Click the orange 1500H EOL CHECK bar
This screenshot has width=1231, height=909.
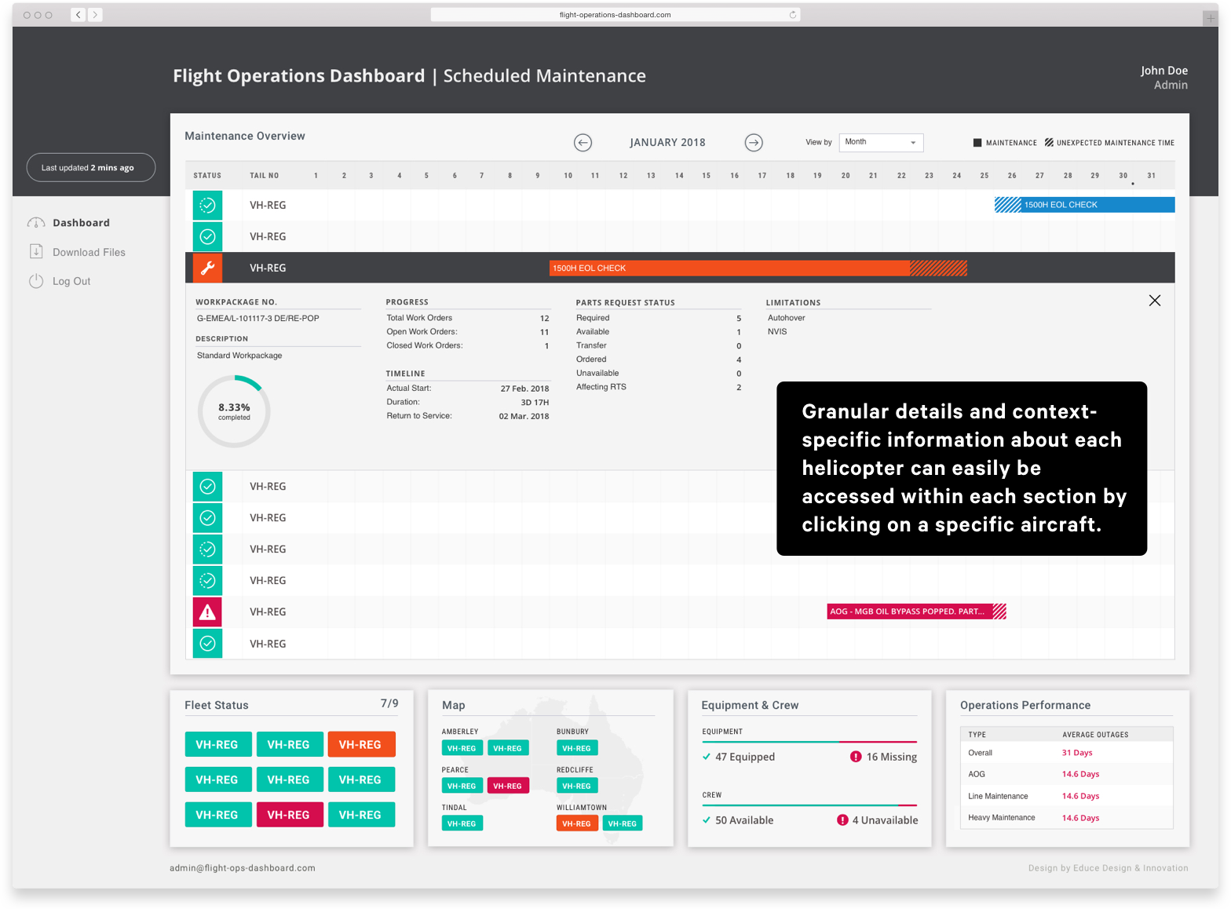730,268
